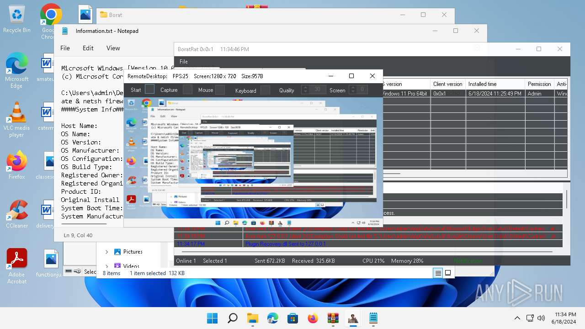This screenshot has width=585, height=329.
Task: Expand the Videos folder in Explorer tree
Action: [x=106, y=265]
